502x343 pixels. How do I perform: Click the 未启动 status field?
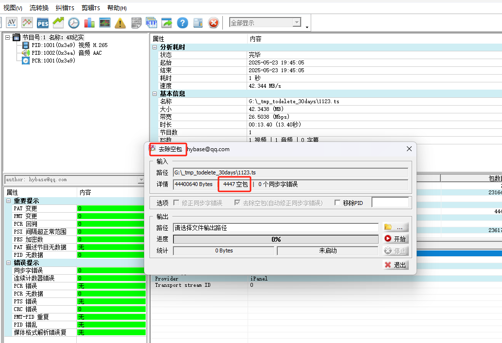(x=328, y=250)
